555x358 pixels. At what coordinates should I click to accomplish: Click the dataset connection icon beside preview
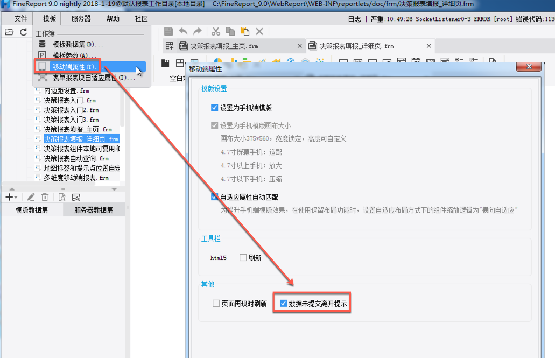[x=76, y=197]
